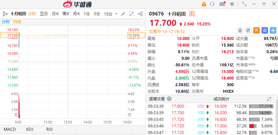Image resolution: width=278 pixels, height=135 pixels.
Task: Toggle the 均线 average line legend
Action: pyautogui.click(x=17, y=22)
